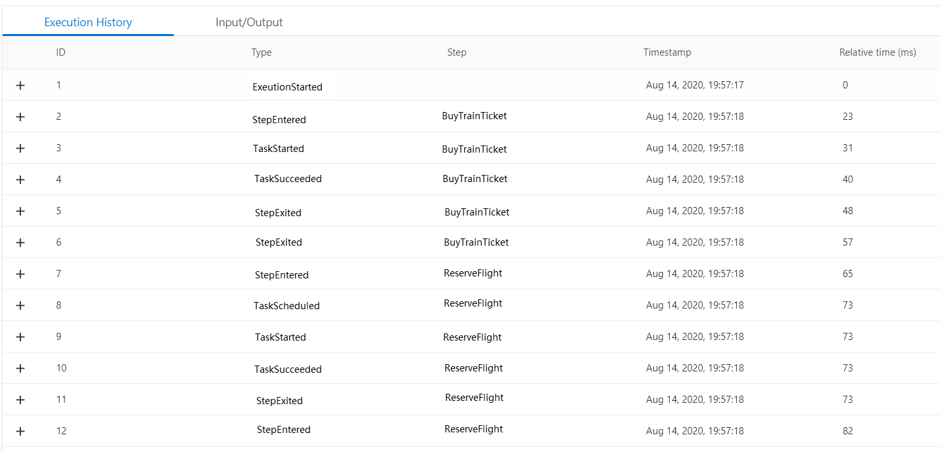Click the Timestamp column header
940x452 pixels.
coord(667,52)
